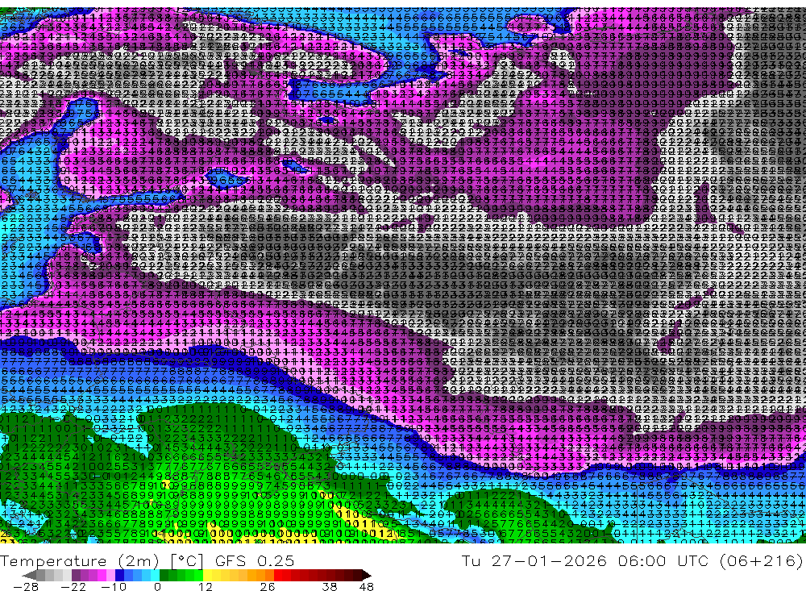Click the '12' legend value

point(205,586)
